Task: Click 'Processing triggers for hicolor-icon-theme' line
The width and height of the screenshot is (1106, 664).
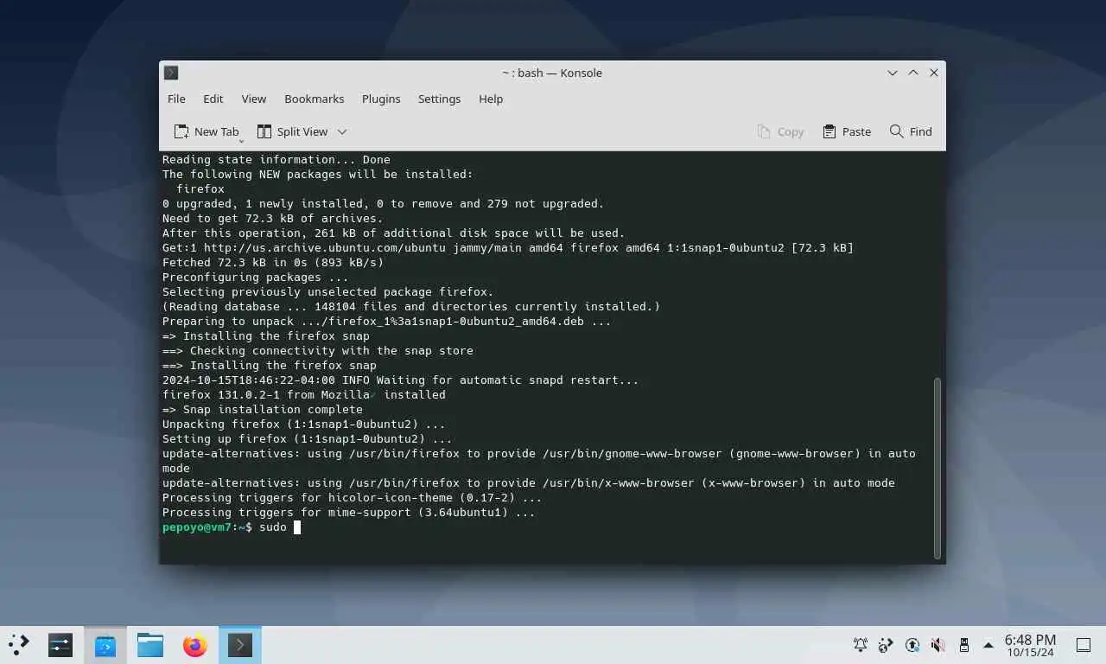Action: click(x=353, y=498)
